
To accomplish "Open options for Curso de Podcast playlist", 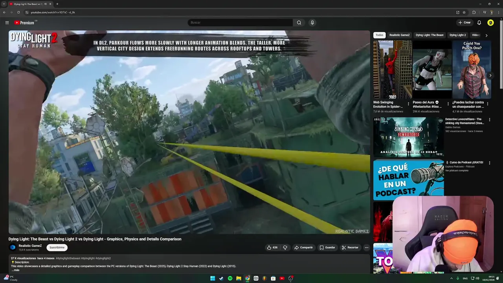I will coord(490,163).
